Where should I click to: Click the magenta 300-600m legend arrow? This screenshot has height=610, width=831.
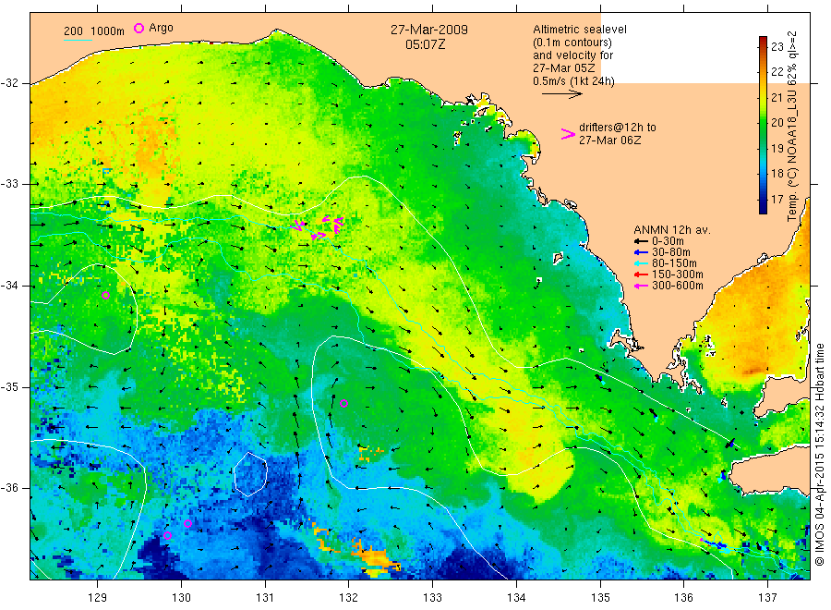pyautogui.click(x=642, y=287)
